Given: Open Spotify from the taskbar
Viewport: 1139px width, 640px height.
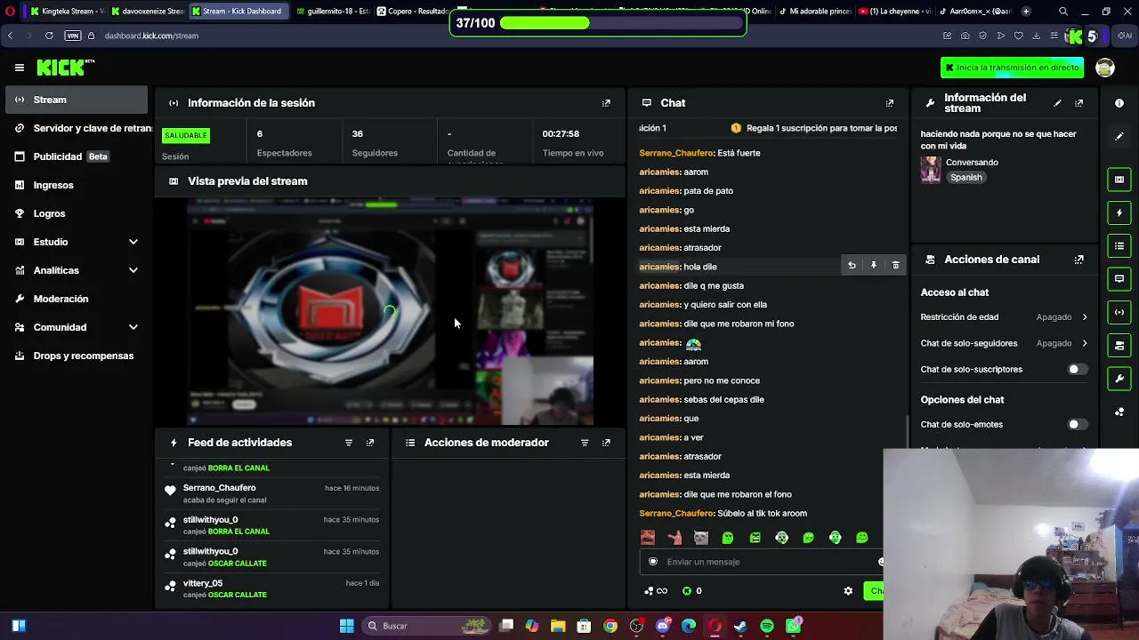Looking at the screenshot, I should 767,626.
